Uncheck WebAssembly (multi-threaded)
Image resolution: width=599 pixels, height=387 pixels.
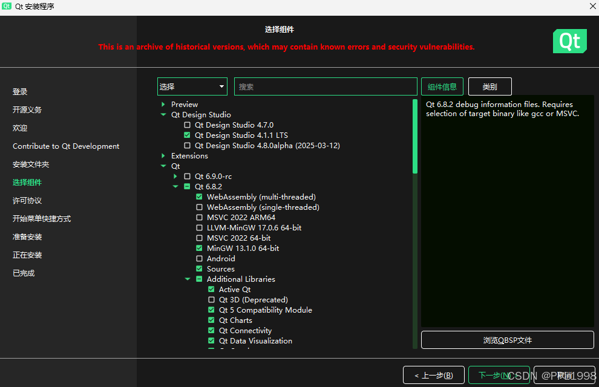(x=199, y=197)
